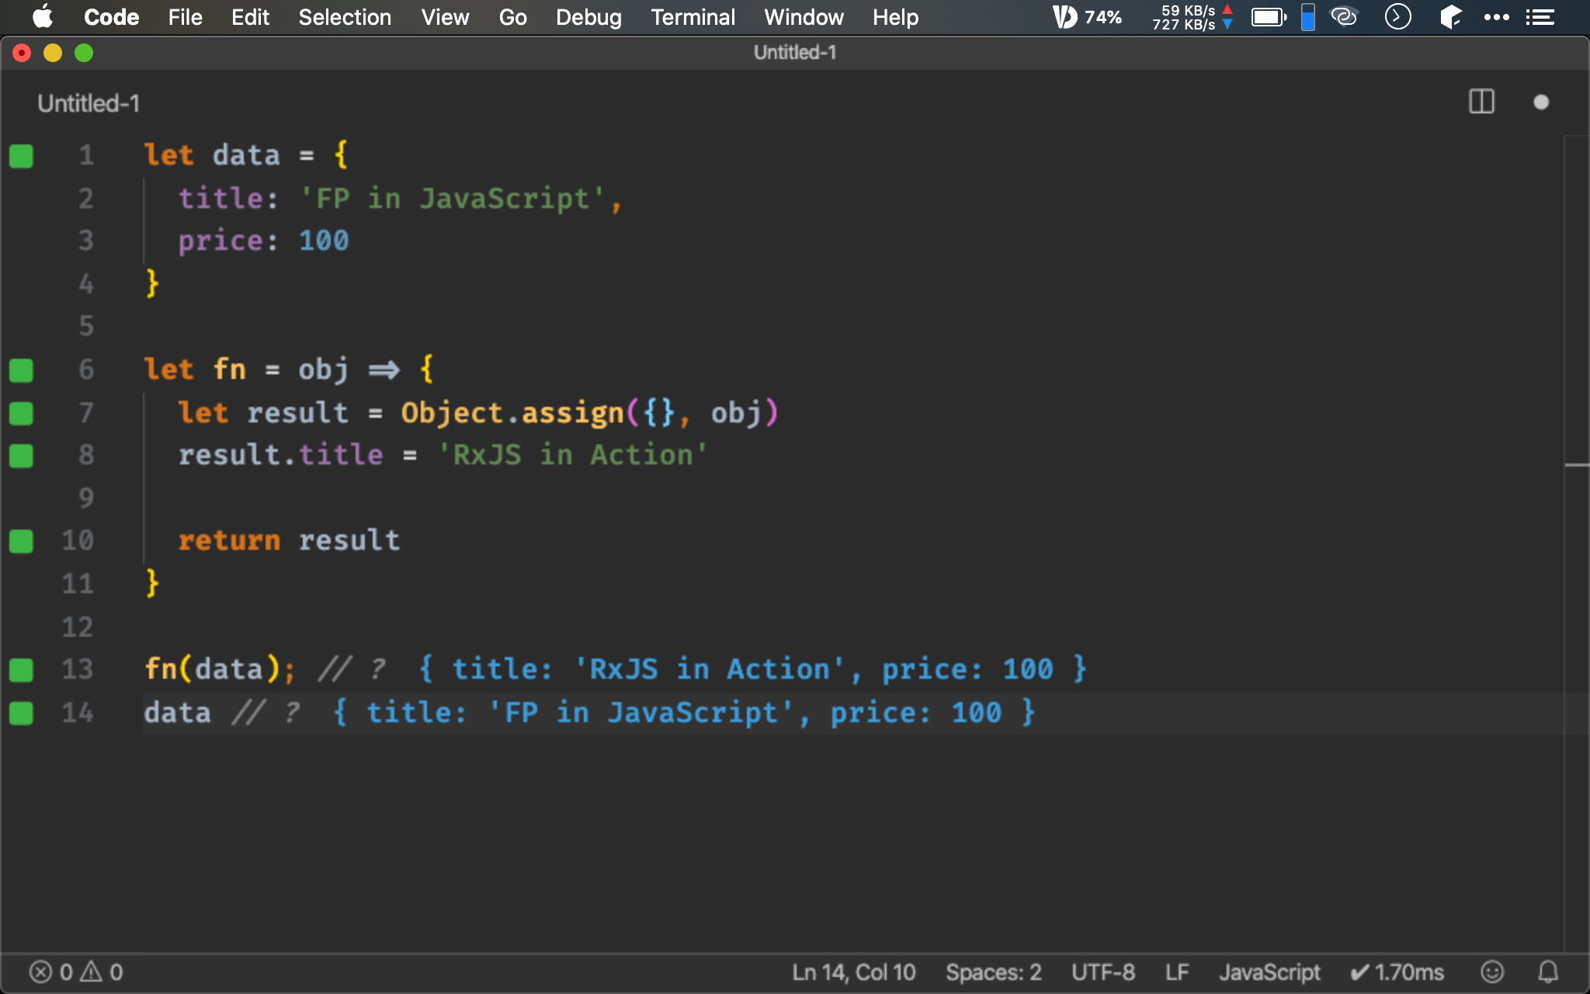Open errors and warnings count in status bar

tap(76, 971)
